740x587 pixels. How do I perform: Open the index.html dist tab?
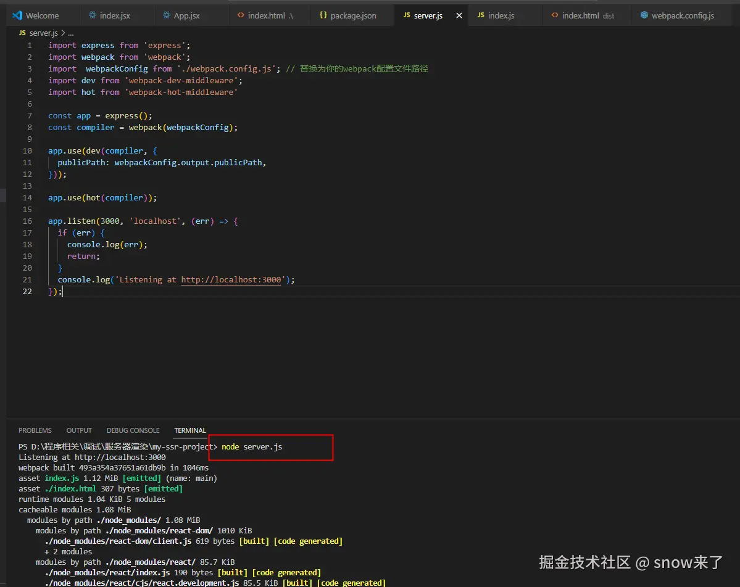[x=588, y=15]
